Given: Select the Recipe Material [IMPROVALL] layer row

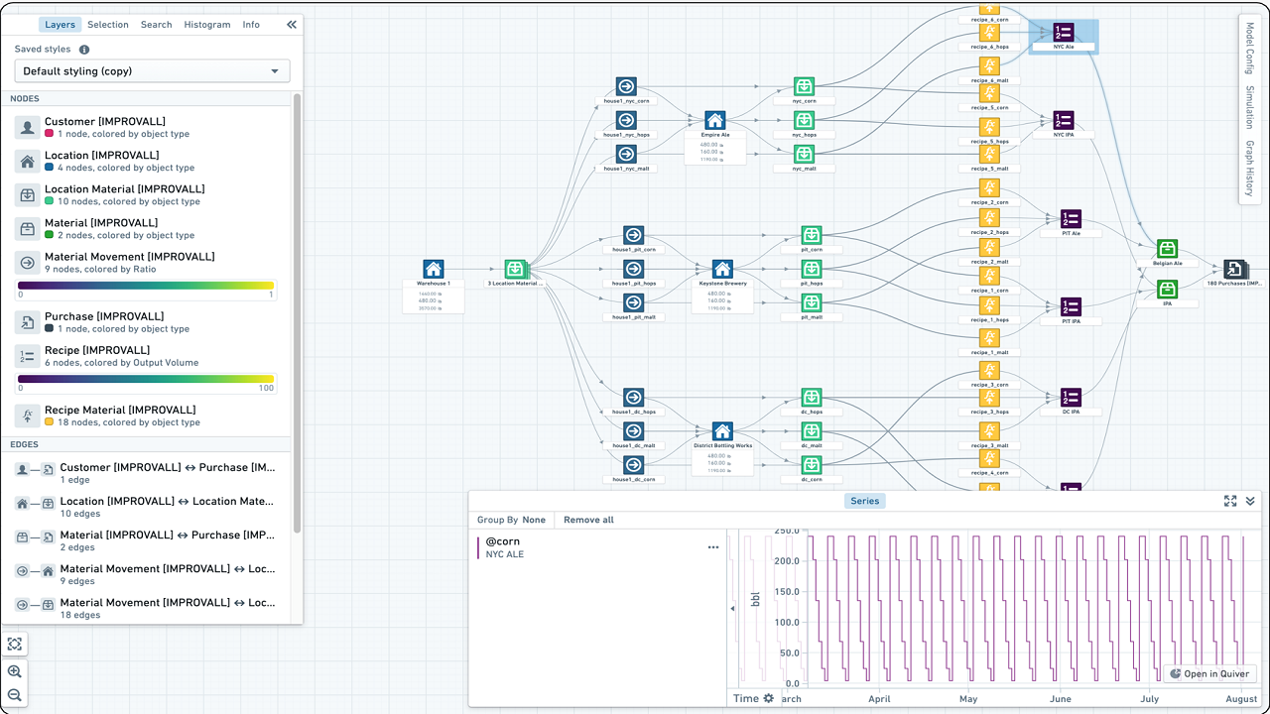Looking at the screenshot, I should (x=152, y=416).
